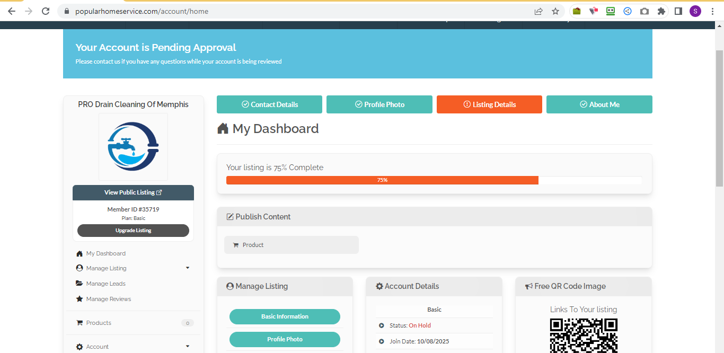Open Products in sidebar
The height and width of the screenshot is (353, 724).
click(x=99, y=323)
